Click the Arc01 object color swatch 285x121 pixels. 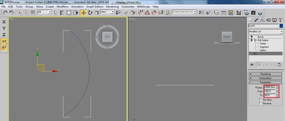click(x=281, y=26)
